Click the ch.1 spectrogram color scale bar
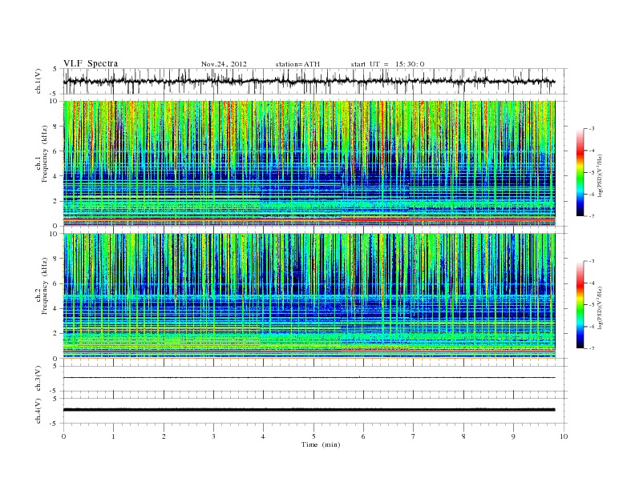This screenshot has width=635, height=490. 580,173
